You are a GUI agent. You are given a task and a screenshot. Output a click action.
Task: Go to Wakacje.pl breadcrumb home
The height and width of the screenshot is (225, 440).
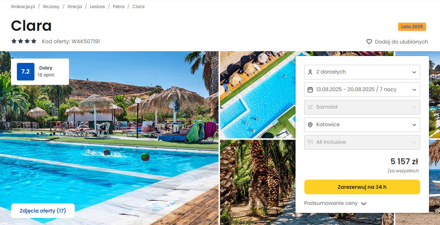coord(23,7)
